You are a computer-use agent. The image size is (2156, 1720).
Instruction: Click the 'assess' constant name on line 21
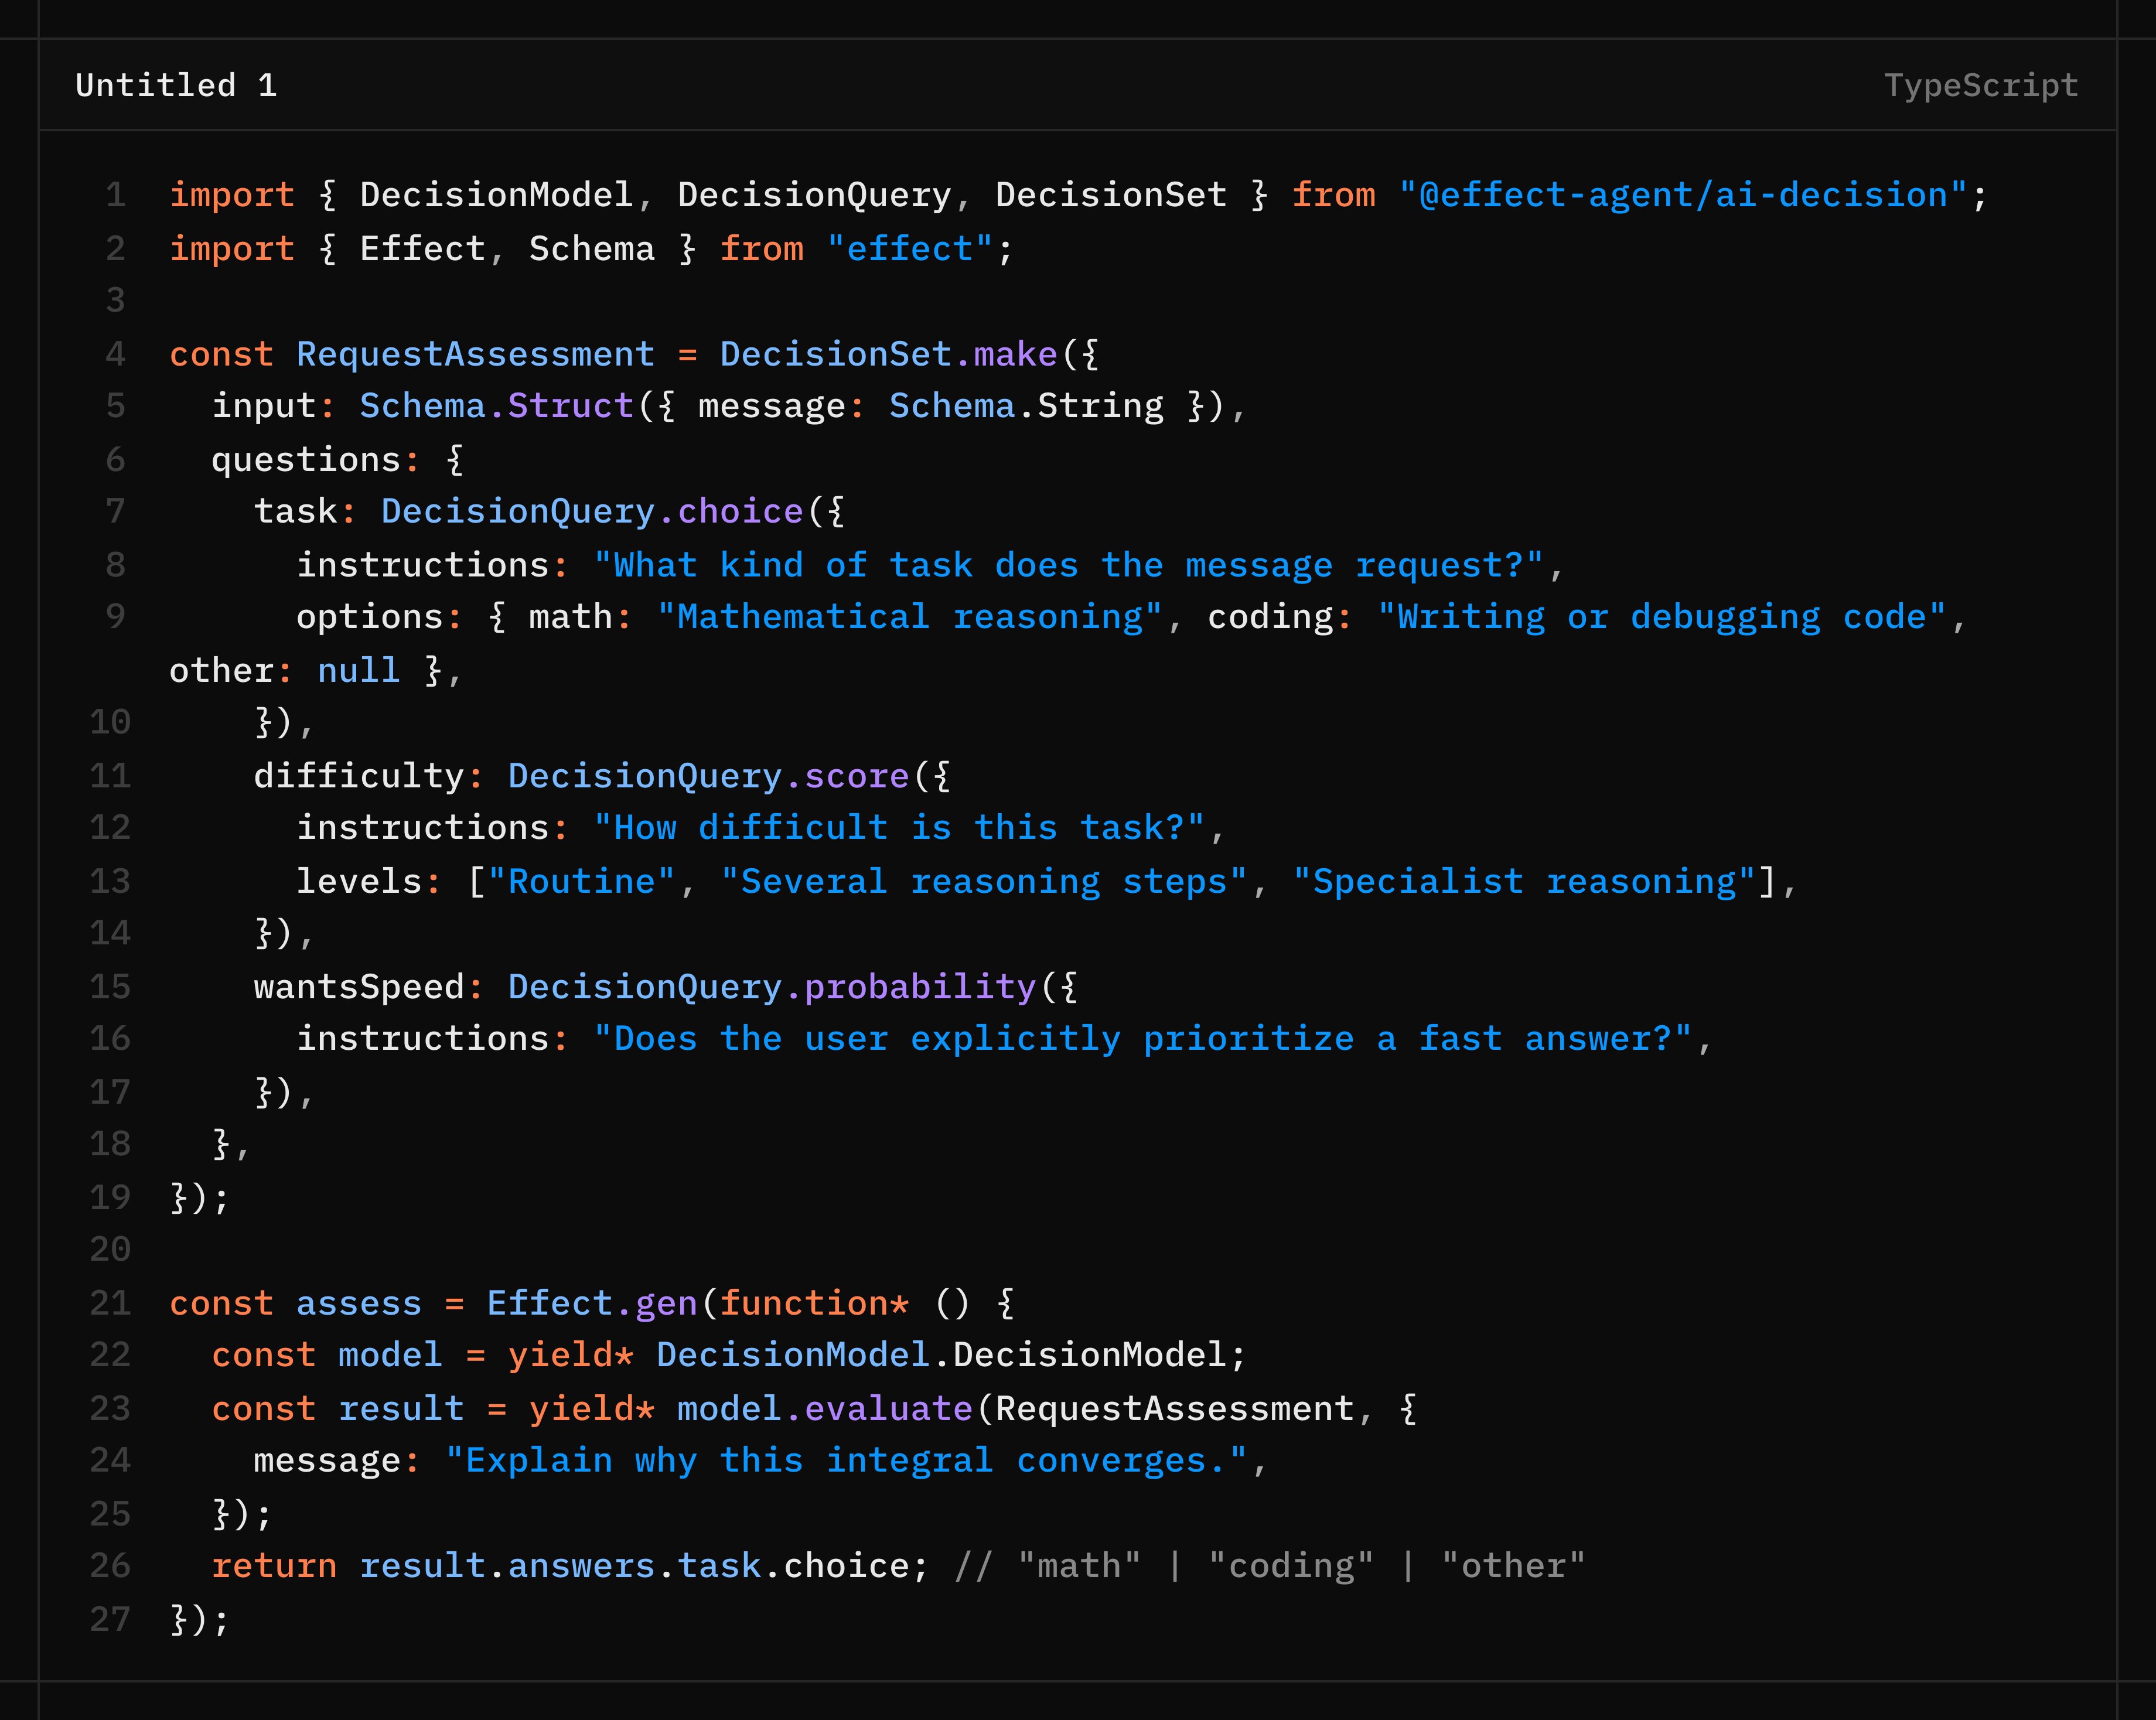click(x=359, y=1304)
